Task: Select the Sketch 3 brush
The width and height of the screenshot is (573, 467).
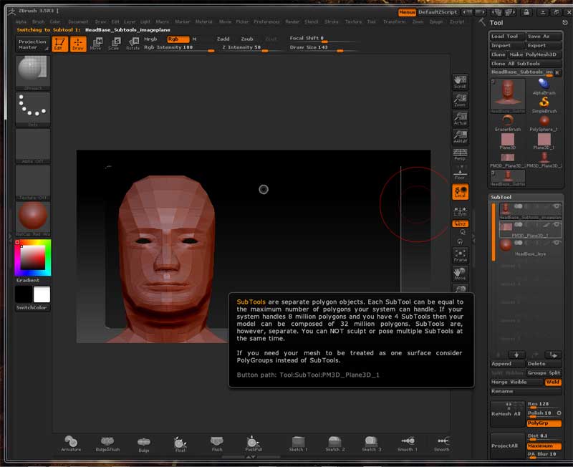Action: click(x=371, y=443)
